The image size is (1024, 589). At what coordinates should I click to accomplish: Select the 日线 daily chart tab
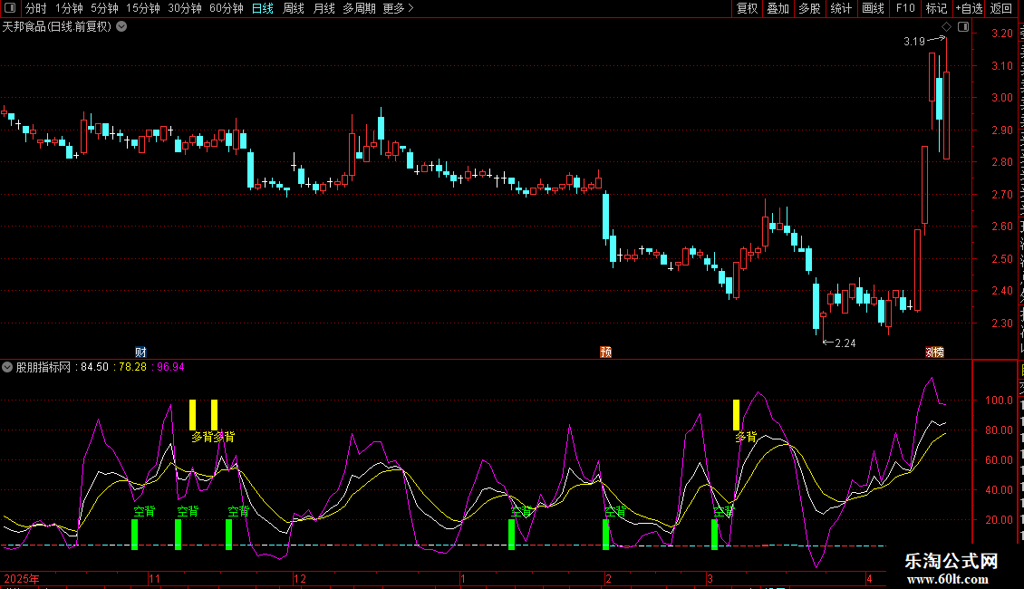263,8
